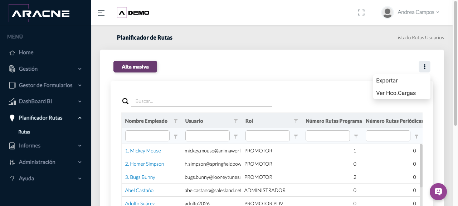
Task: Open the 1. Mickey Mouse employee link
Action: point(143,151)
